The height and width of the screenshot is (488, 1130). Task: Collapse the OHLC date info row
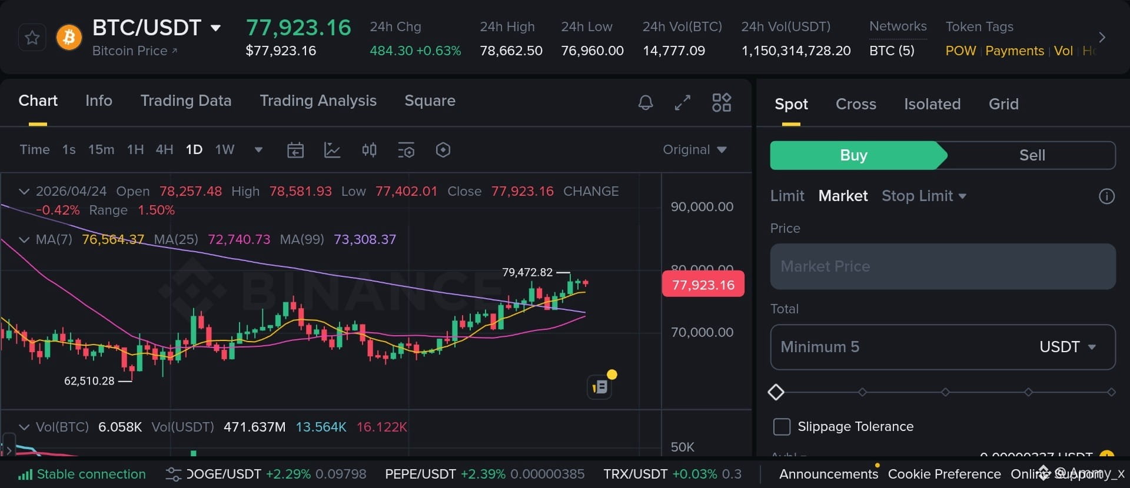24,192
